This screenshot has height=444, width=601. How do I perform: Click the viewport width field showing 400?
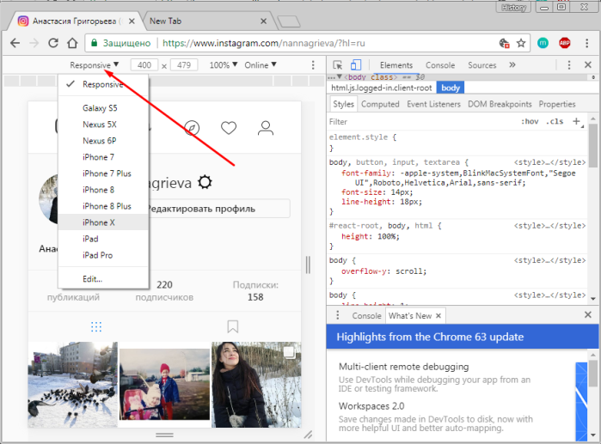[144, 65]
